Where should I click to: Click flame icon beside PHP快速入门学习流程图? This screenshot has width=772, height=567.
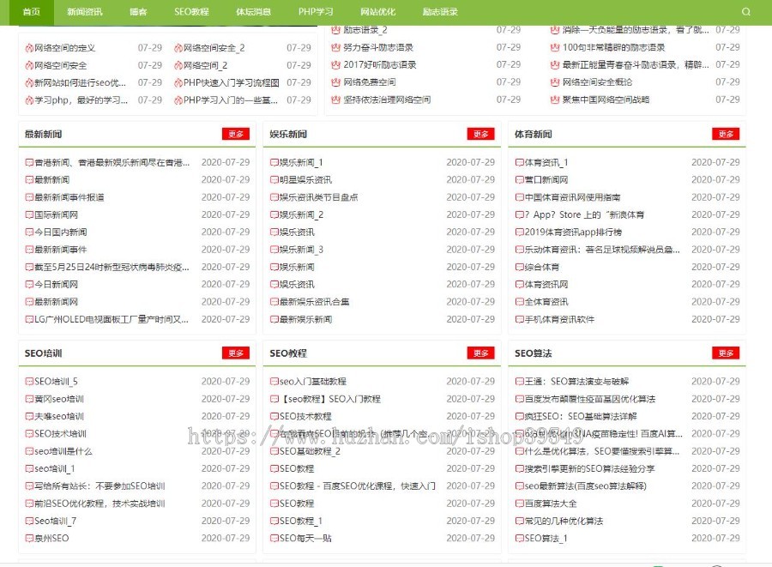(178, 82)
